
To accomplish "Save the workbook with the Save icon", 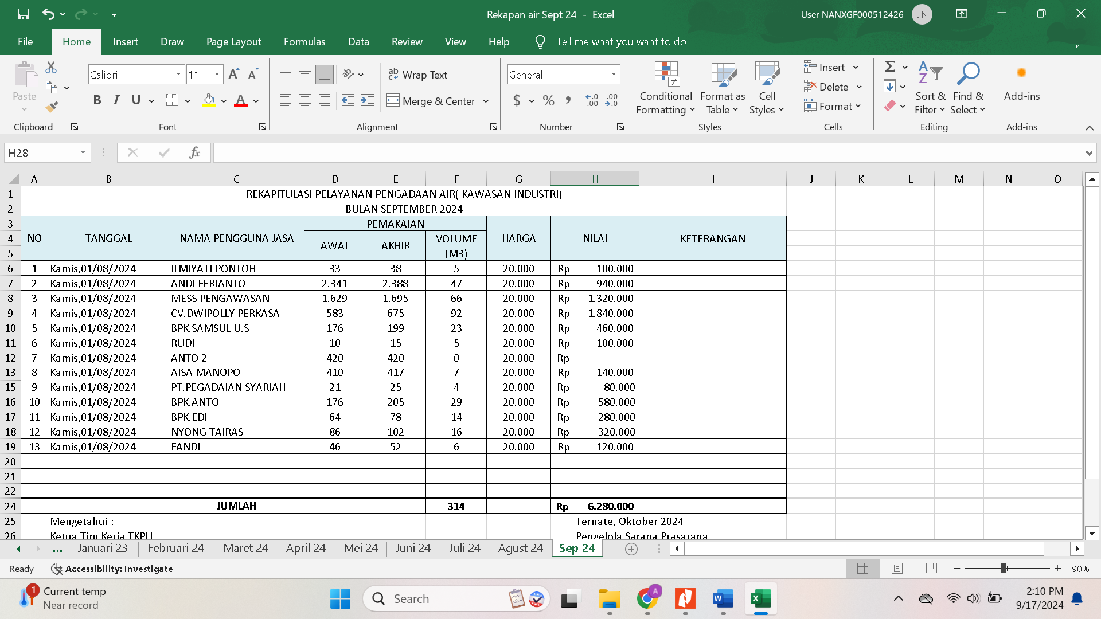I will coord(24,14).
